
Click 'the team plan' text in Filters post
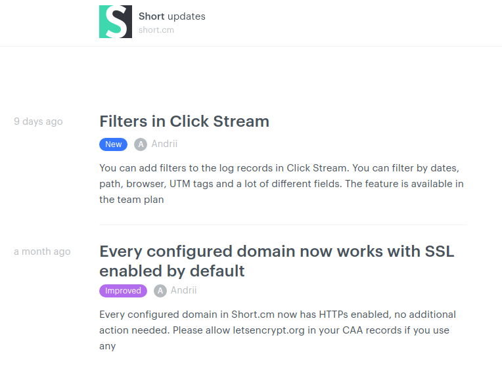tap(131, 200)
